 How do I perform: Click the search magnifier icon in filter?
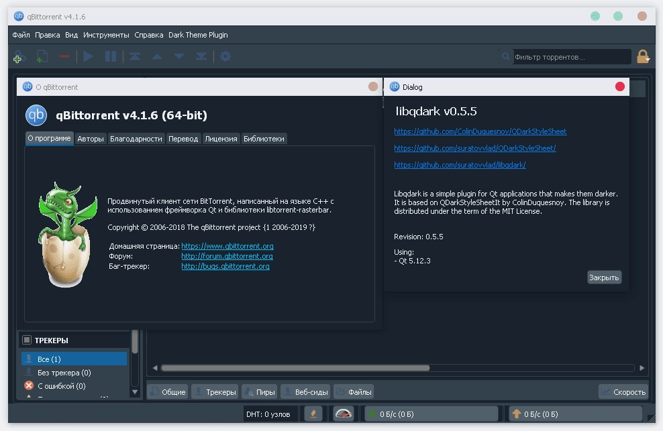[506, 56]
